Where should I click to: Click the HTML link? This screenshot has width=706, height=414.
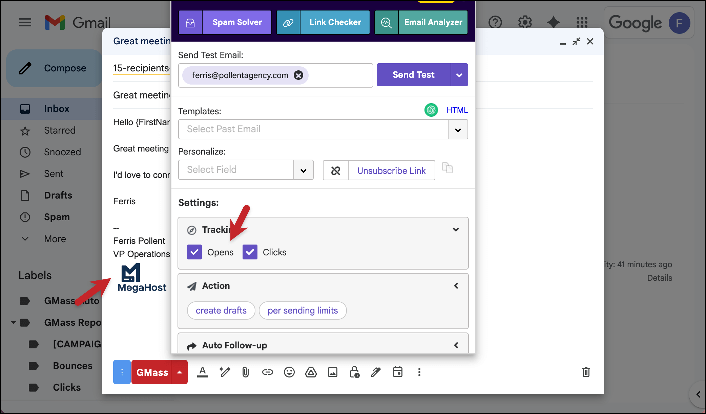tap(457, 110)
